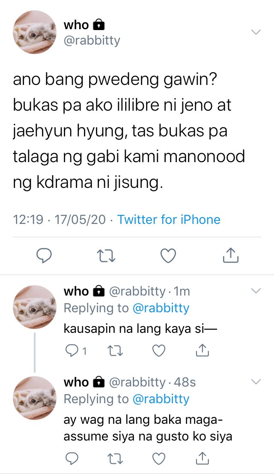Share the main tweet via share icon
Image resolution: width=274 pixels, height=474 pixels.
pos(231,255)
